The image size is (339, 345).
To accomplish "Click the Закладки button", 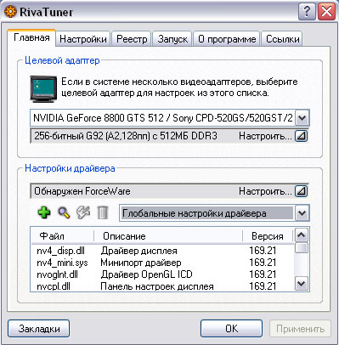I will click(39, 329).
